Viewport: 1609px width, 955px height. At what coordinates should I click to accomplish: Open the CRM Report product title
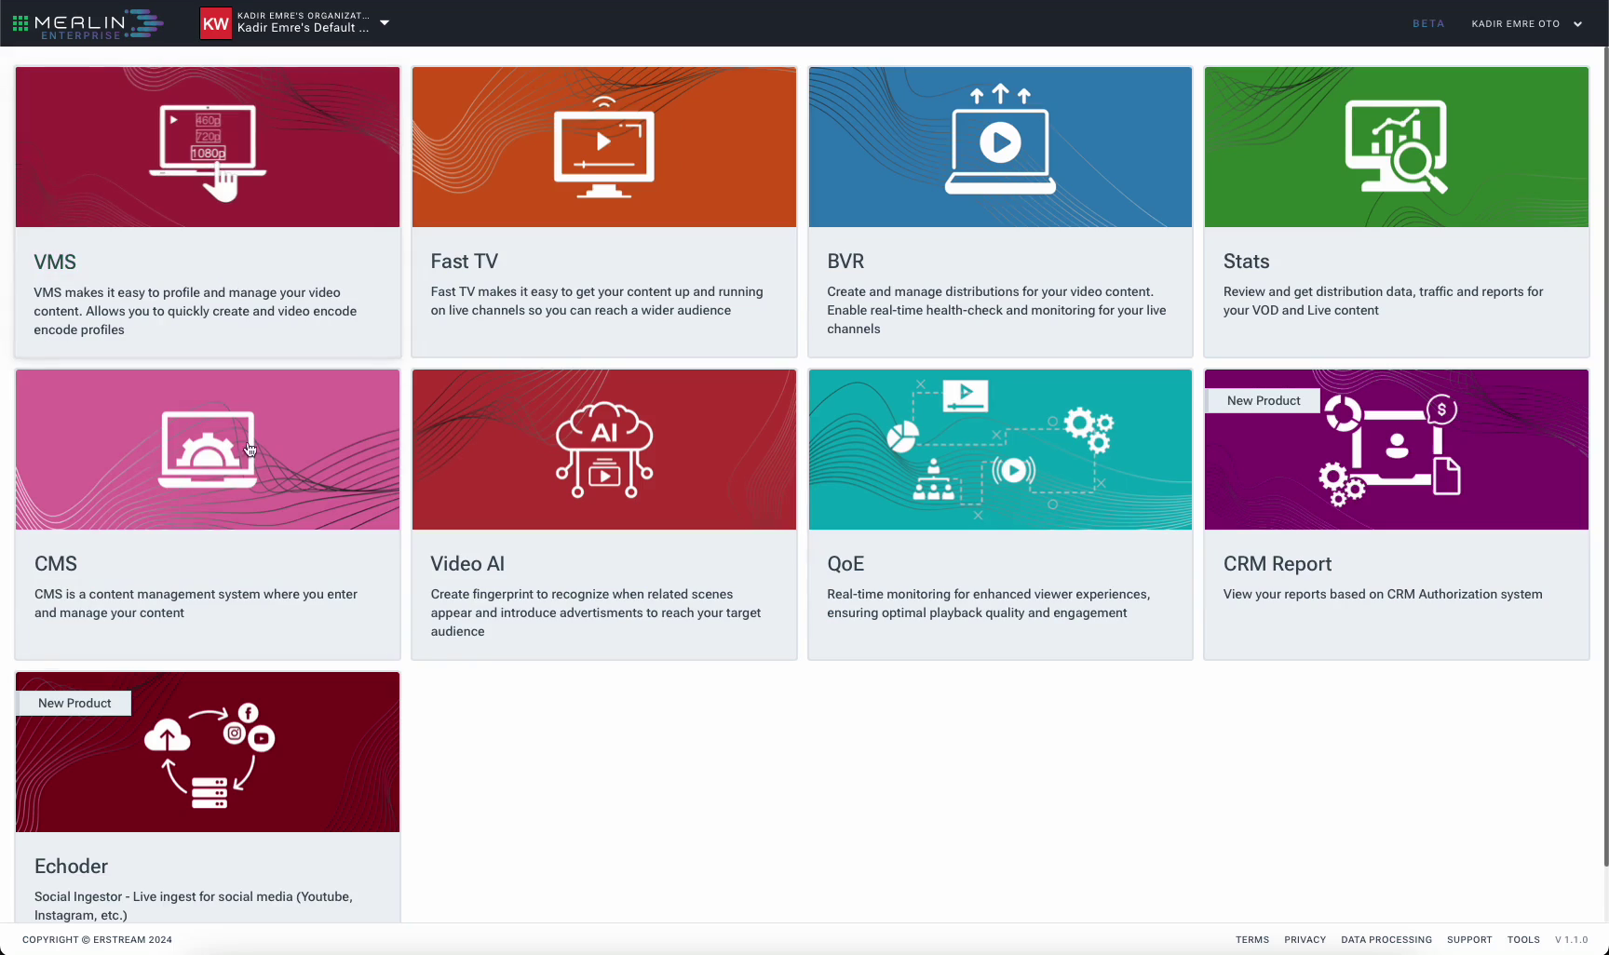[x=1278, y=564]
